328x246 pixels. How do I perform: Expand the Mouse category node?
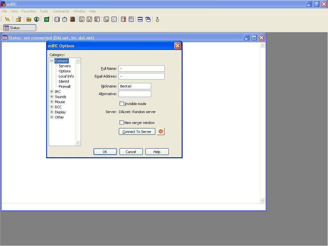pos(52,102)
